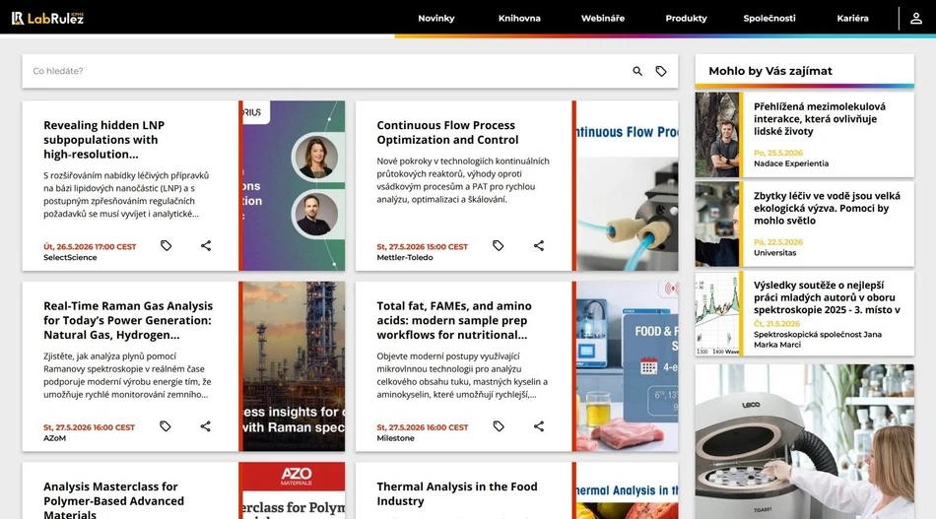Click the date 'Út, 26.5.2026 17:00 CEST'

click(x=90, y=246)
